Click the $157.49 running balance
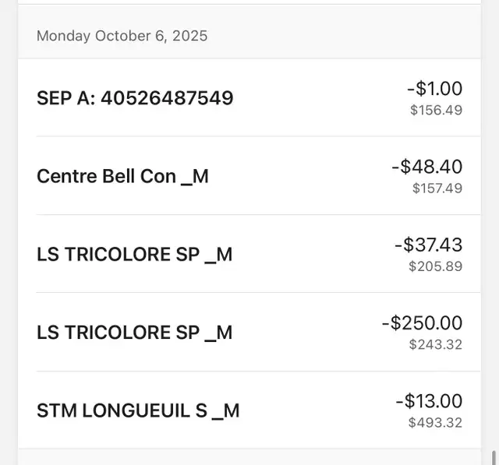 click(437, 188)
